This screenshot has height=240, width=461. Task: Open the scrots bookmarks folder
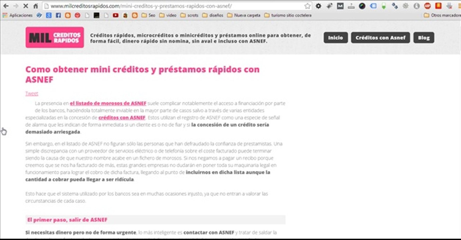pos(189,15)
